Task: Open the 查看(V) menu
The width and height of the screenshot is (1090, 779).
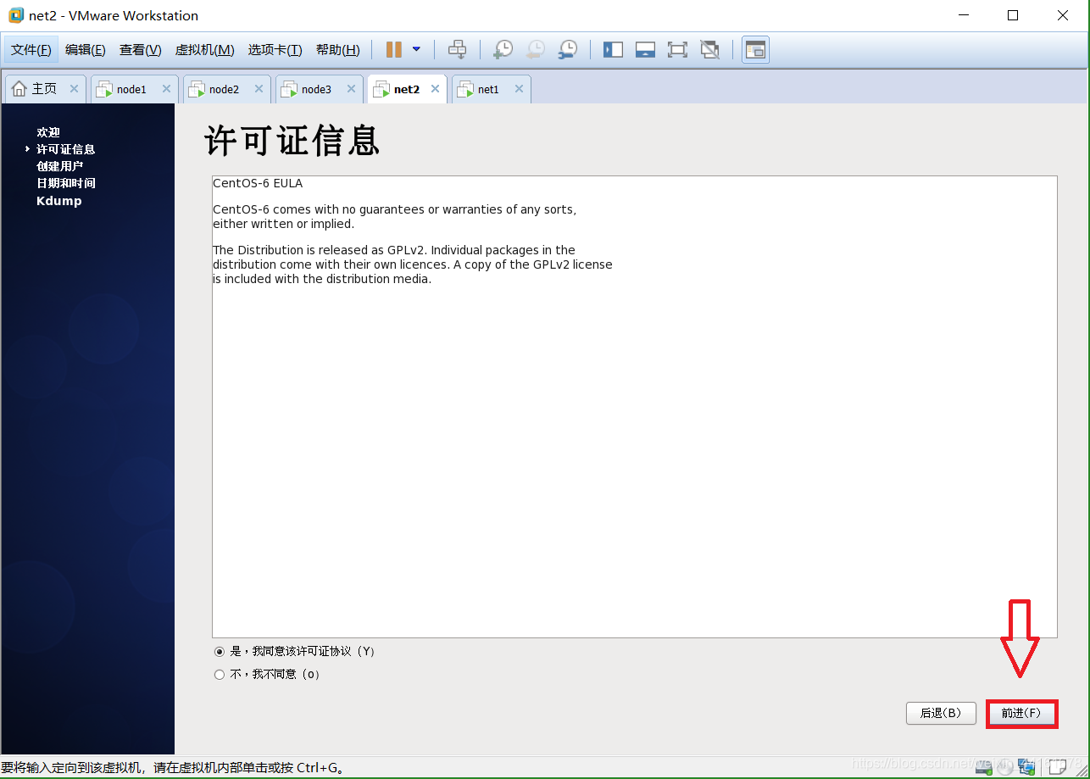Action: tap(141, 50)
